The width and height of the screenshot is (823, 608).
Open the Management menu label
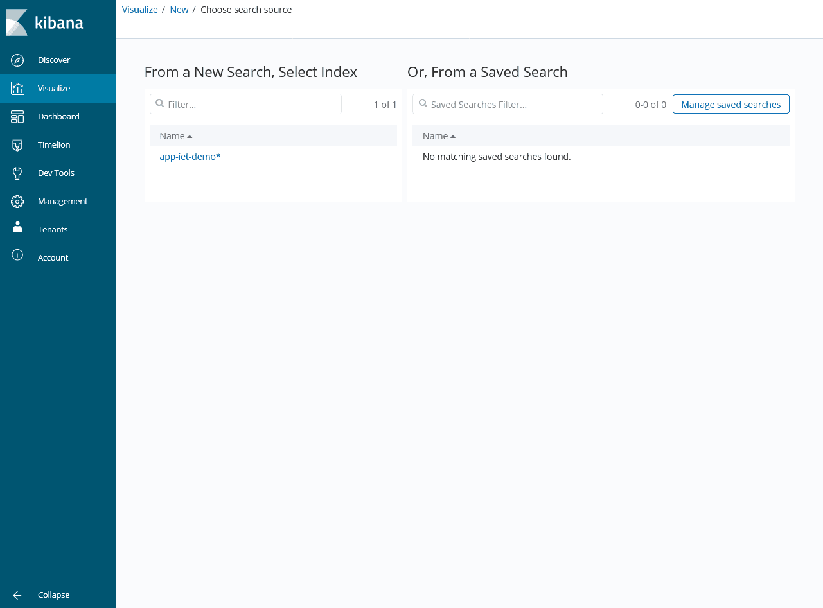(x=62, y=202)
